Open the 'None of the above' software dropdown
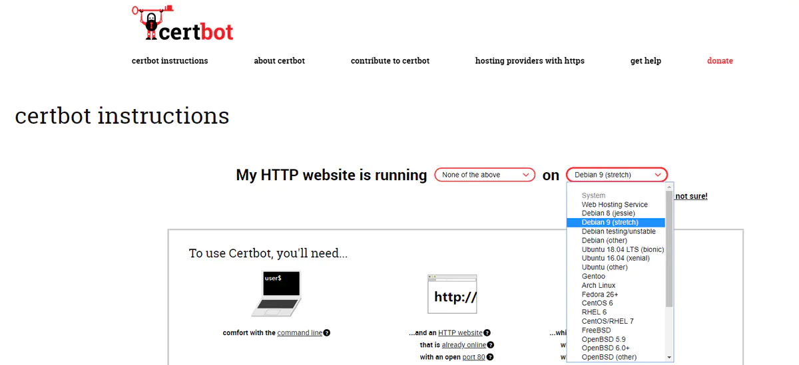The height and width of the screenshot is (365, 799). point(485,175)
